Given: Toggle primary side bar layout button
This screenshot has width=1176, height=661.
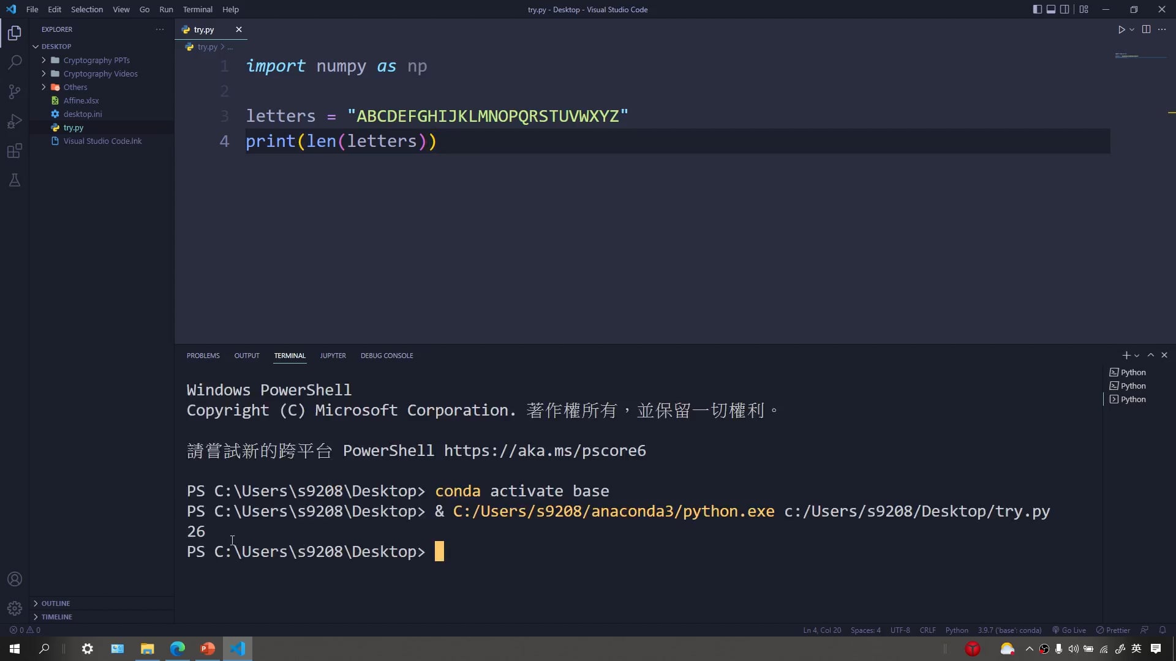Looking at the screenshot, I should coord(1037,9).
